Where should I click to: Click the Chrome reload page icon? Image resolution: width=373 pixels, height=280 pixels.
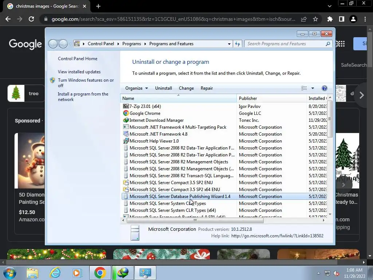(31, 19)
